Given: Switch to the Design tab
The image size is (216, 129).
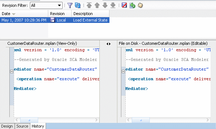Looking at the screenshot, I should click(7, 126).
